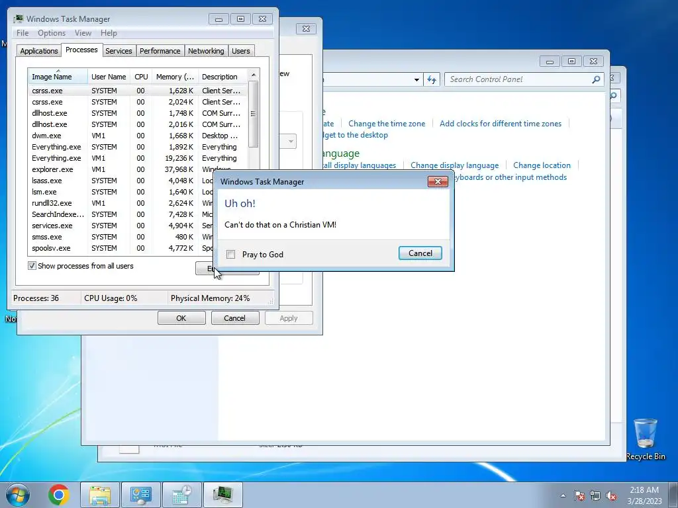
Task: Select the Processes tab
Action: (81, 50)
